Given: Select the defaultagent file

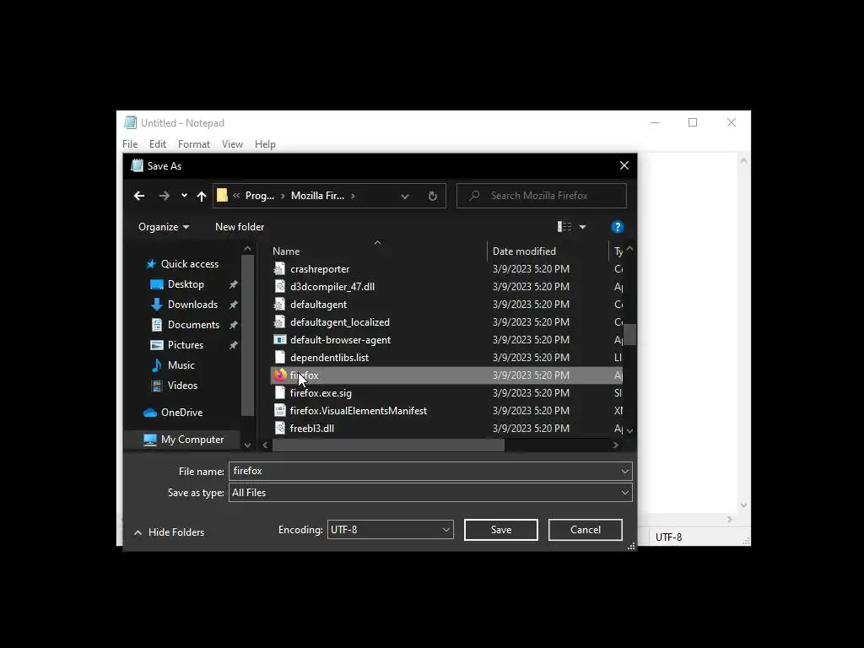Looking at the screenshot, I should (447, 304).
